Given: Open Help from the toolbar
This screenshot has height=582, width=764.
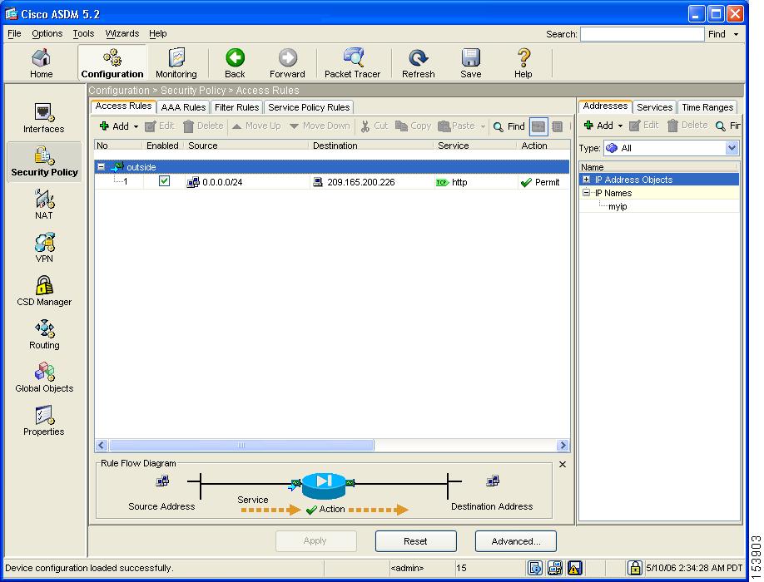Looking at the screenshot, I should (x=523, y=63).
